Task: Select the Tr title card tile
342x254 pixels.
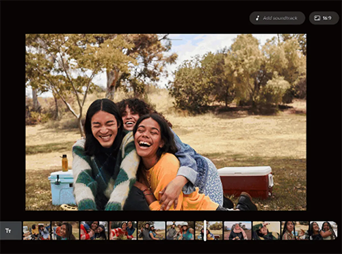Action: point(11,231)
